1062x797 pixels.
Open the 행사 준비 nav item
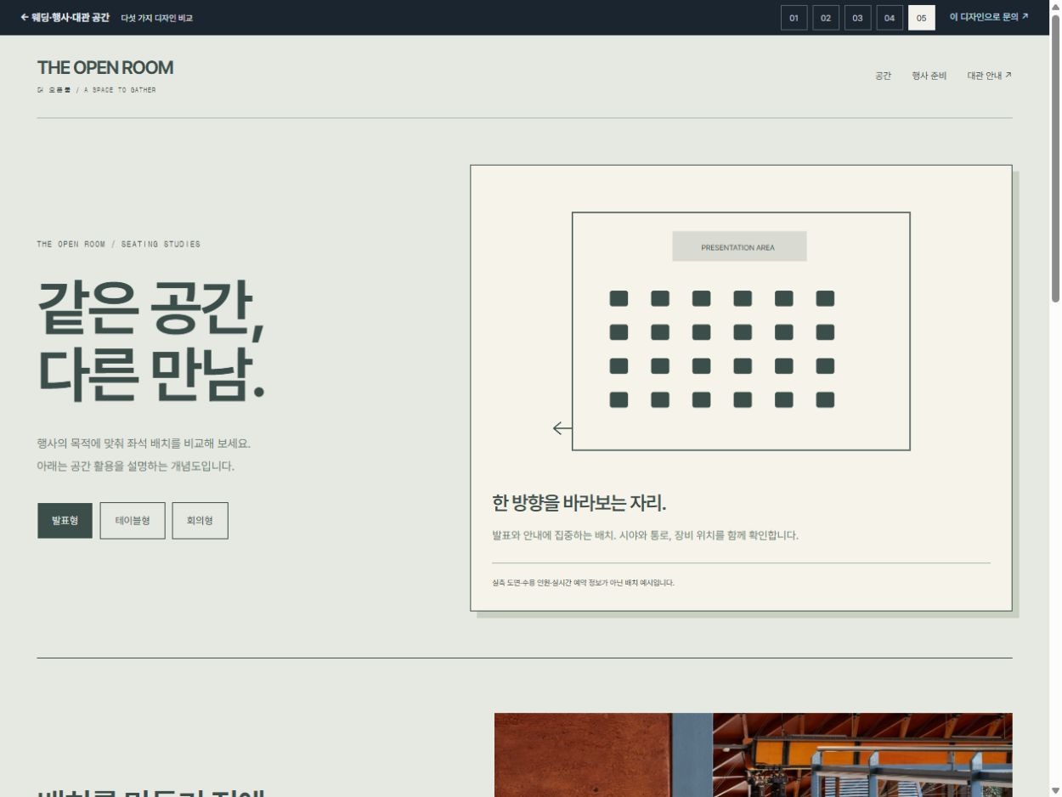click(929, 76)
